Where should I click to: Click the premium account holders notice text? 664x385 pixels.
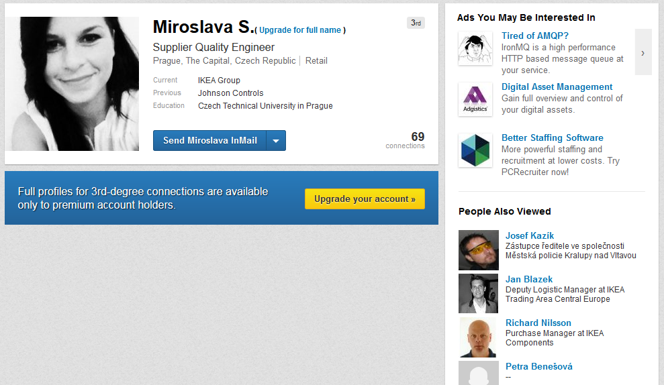pyautogui.click(x=143, y=198)
